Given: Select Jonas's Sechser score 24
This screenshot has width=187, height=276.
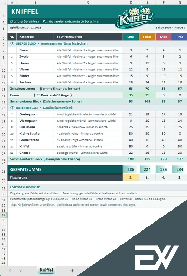Looking at the screenshot, I should click(x=147, y=82).
